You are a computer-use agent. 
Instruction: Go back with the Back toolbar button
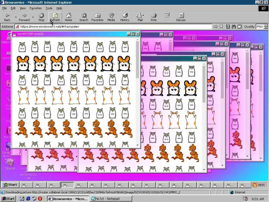[7, 17]
